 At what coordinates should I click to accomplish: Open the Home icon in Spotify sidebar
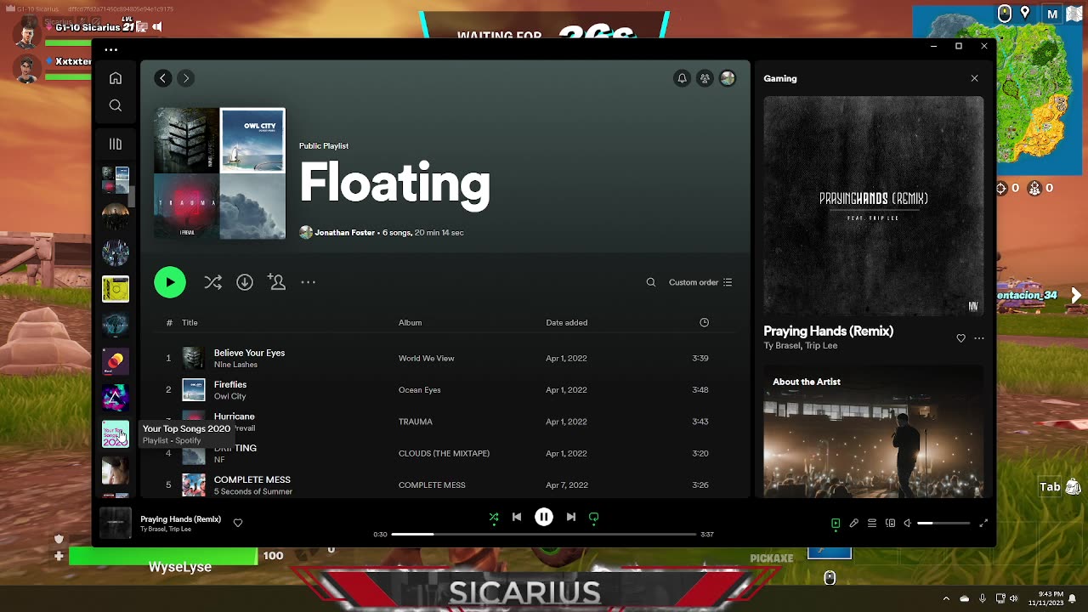click(x=116, y=78)
